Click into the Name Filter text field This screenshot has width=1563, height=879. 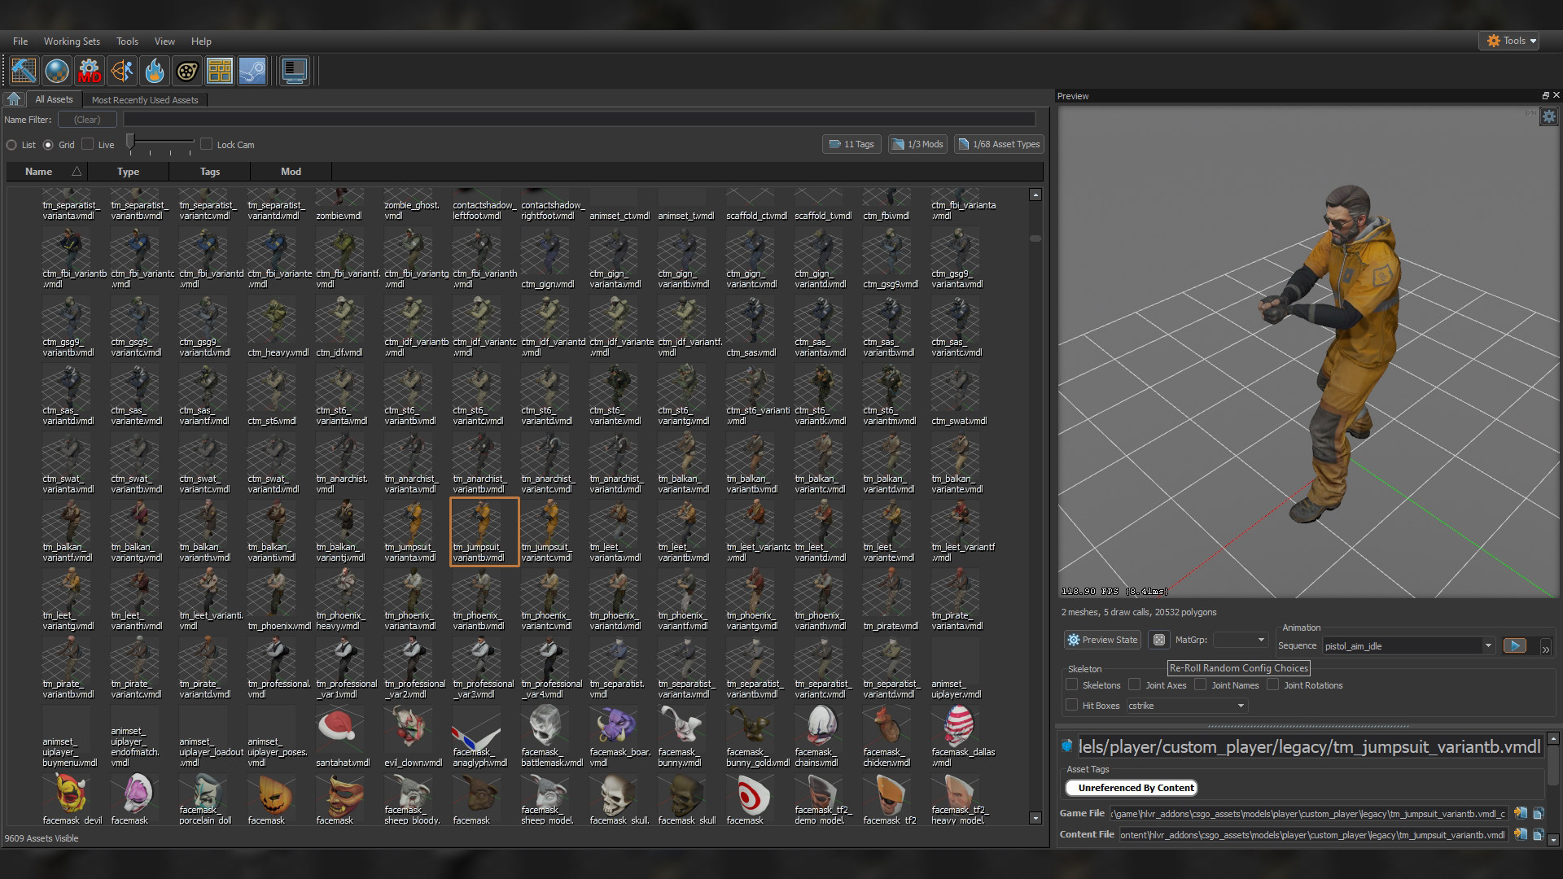(579, 120)
